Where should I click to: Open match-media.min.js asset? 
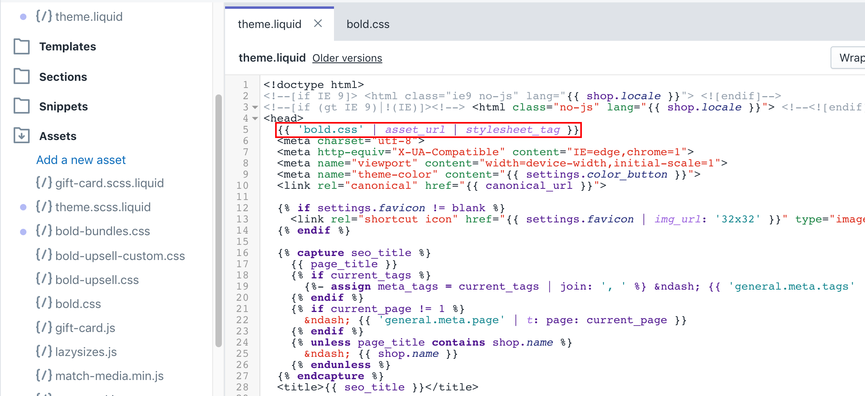point(109,376)
